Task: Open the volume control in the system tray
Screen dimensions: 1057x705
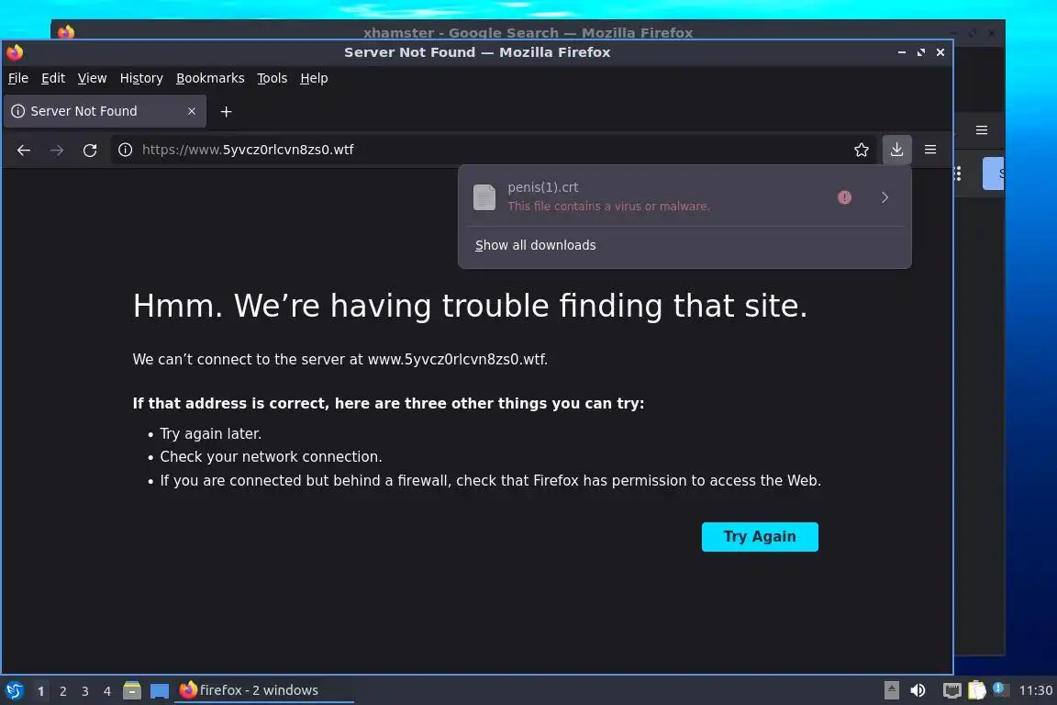Action: (918, 691)
